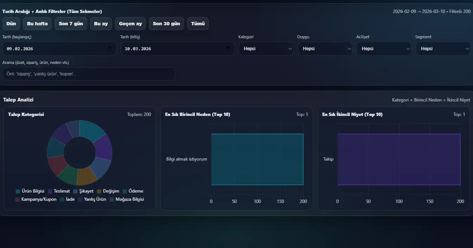Viewport: 473px width, 248px height.
Task: Choose the Son 7 gün filter
Action: click(71, 24)
